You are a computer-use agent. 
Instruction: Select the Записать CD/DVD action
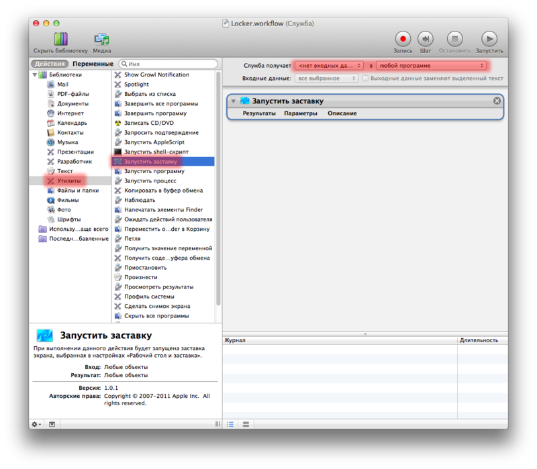click(x=148, y=123)
